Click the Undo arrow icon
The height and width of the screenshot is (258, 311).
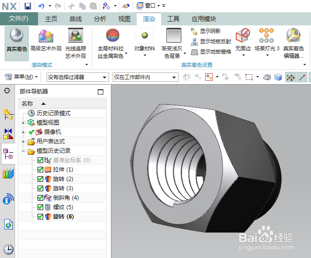(x=41, y=6)
